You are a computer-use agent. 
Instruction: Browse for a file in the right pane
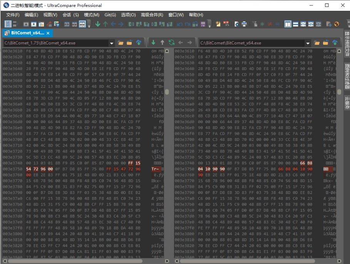coord(317,43)
